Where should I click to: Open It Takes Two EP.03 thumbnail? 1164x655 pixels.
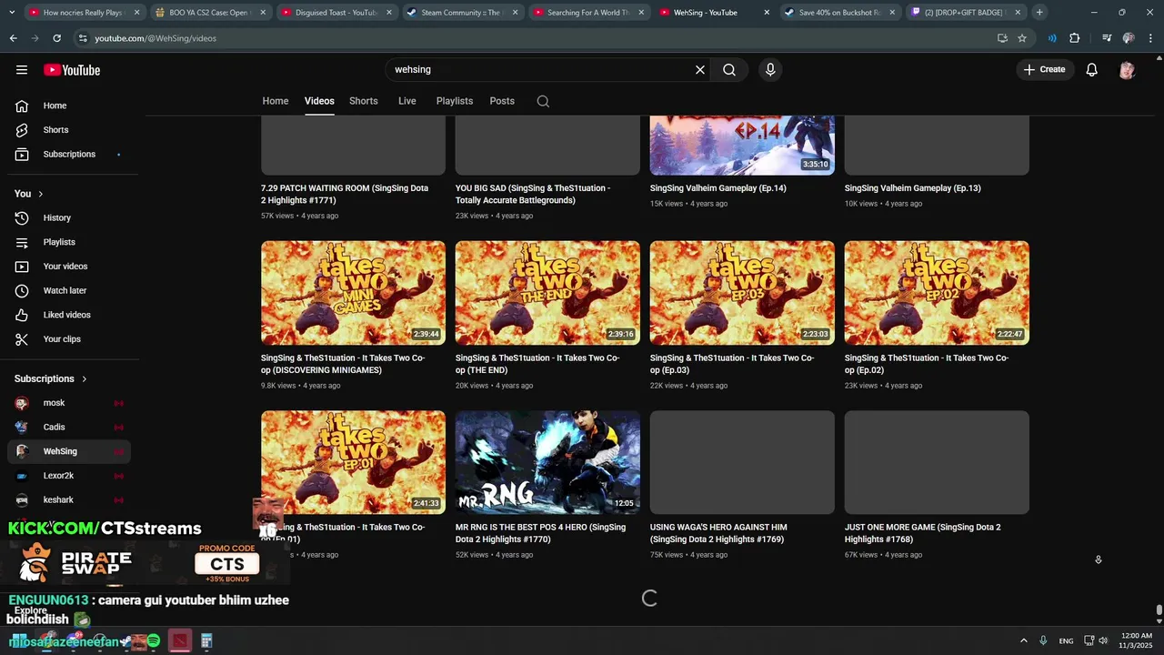click(x=742, y=292)
